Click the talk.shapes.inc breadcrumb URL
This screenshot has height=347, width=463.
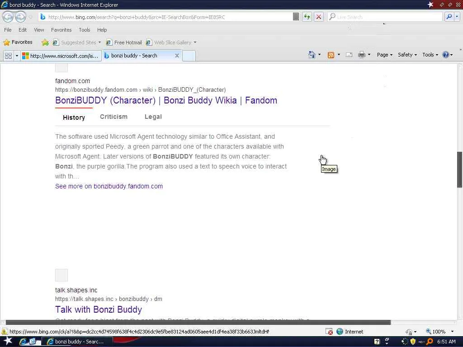pos(109,299)
